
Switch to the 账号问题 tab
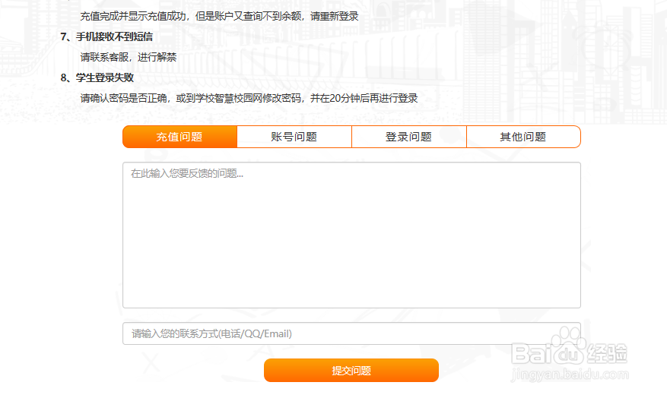point(294,137)
